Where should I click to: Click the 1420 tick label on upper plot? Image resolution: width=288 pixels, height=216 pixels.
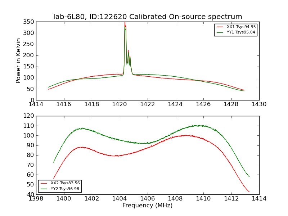[120, 104]
